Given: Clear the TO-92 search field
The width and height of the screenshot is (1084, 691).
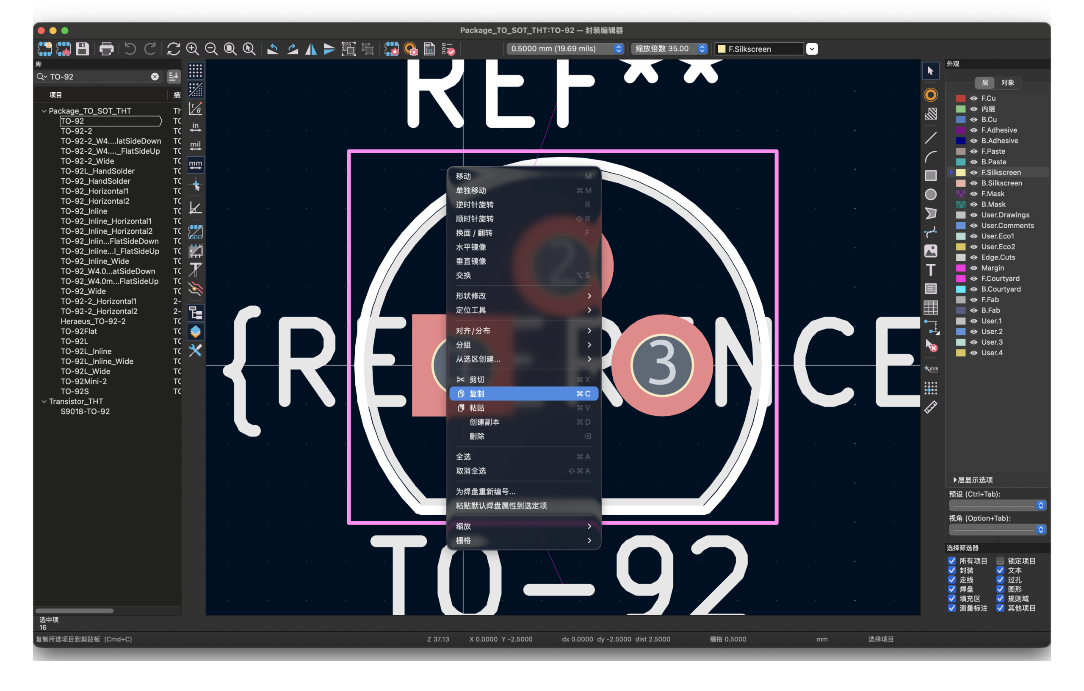Looking at the screenshot, I should pos(155,77).
